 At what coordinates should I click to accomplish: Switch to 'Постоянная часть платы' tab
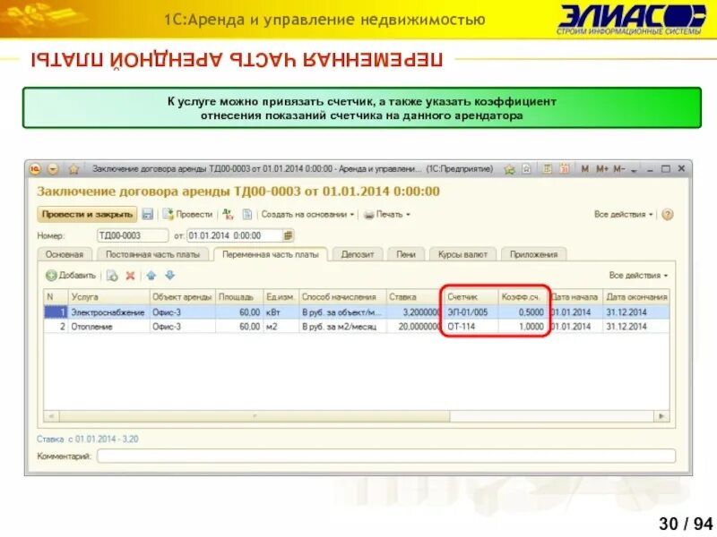tap(152, 254)
